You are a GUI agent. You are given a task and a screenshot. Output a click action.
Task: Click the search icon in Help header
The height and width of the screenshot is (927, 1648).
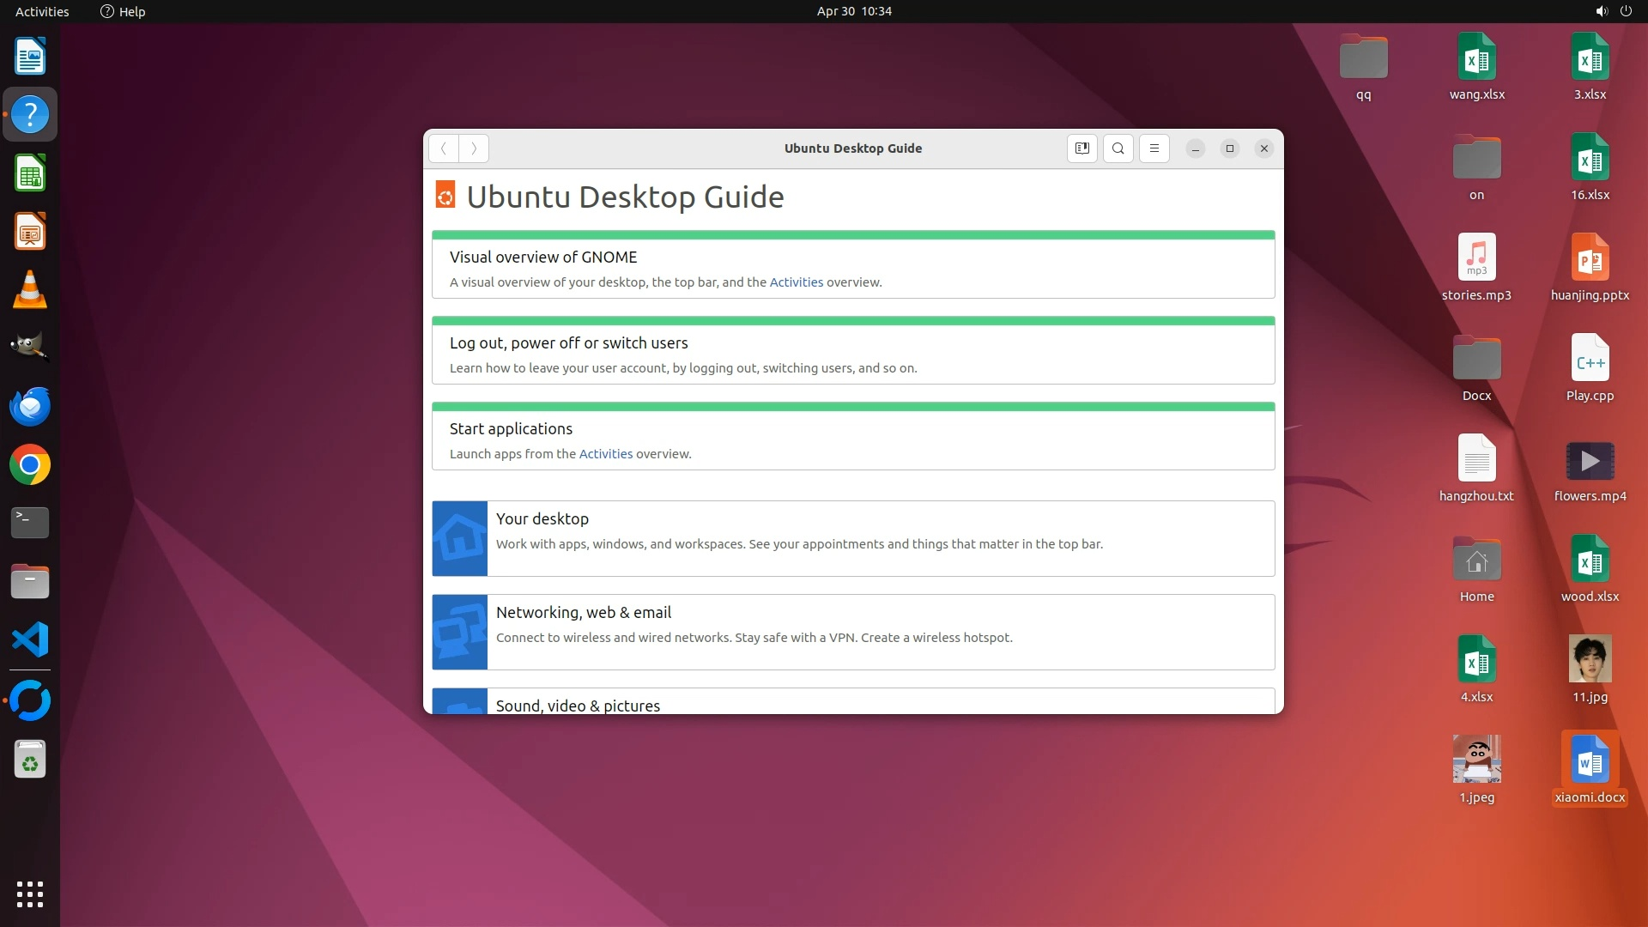point(1118,148)
